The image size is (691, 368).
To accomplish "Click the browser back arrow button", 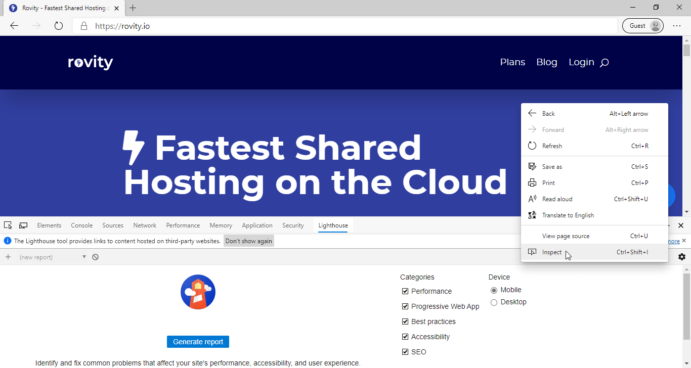I will (14, 26).
